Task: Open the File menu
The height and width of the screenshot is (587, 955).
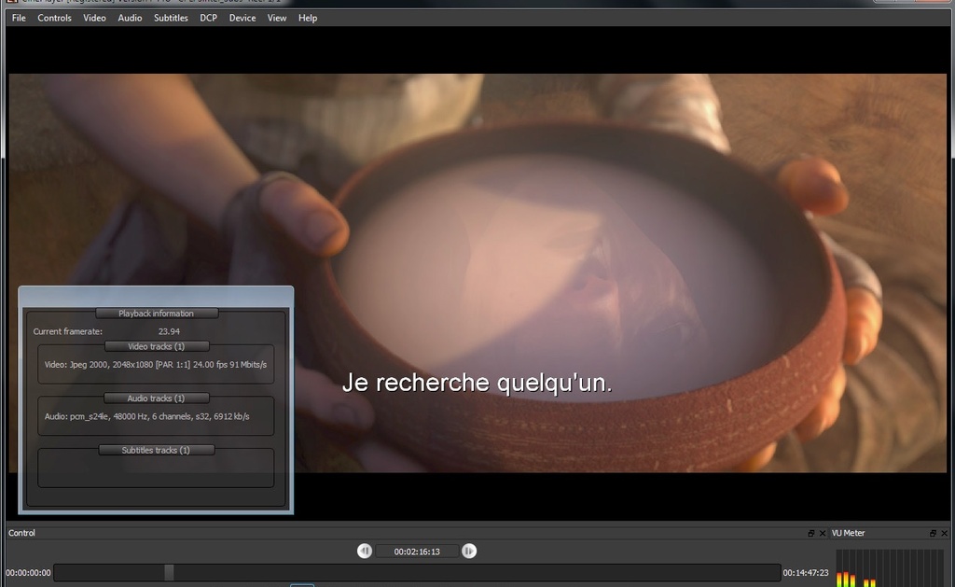Action: pyautogui.click(x=19, y=18)
